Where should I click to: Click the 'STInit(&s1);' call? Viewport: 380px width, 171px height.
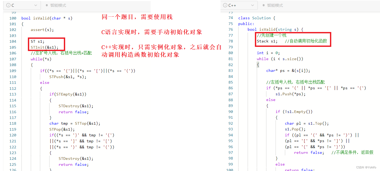(x=45, y=47)
